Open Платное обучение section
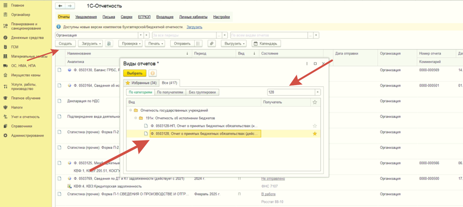The image size is (463, 207). click(x=26, y=98)
